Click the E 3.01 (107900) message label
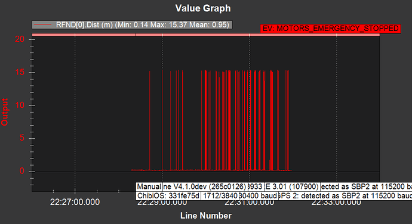 click(293, 186)
